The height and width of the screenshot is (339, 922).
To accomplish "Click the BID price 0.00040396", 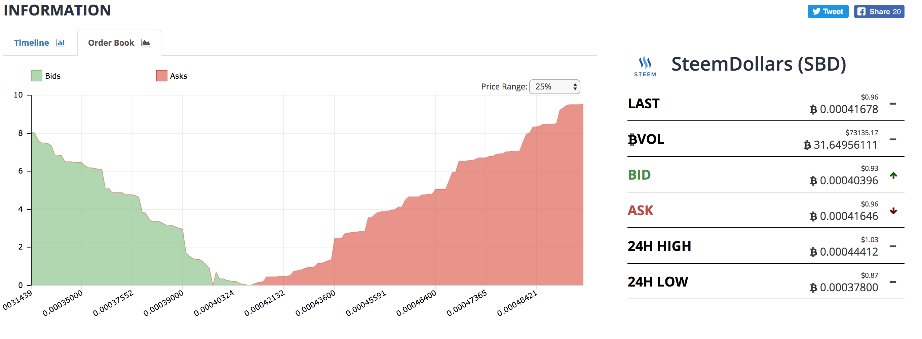I will [x=849, y=180].
